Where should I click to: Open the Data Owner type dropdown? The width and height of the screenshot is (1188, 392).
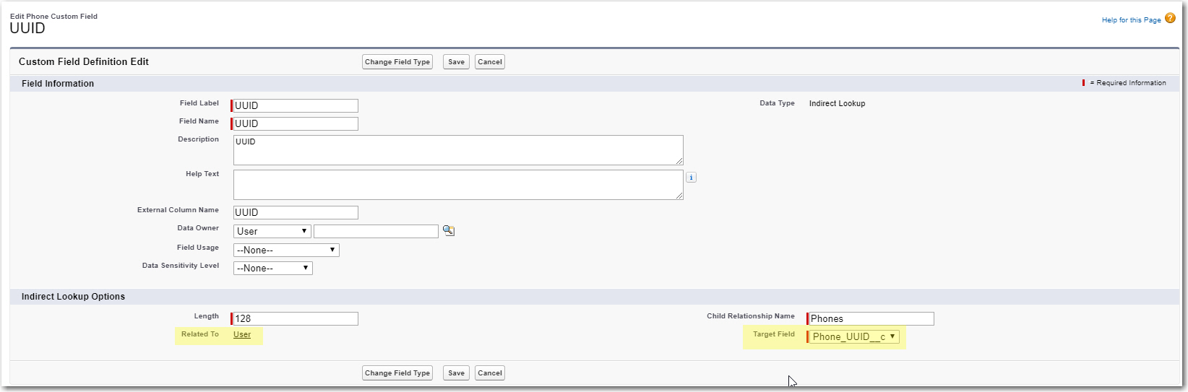[272, 231]
